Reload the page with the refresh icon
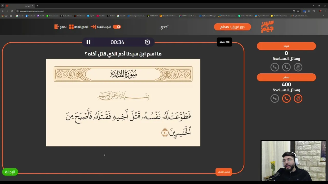 (x=12, y=11)
